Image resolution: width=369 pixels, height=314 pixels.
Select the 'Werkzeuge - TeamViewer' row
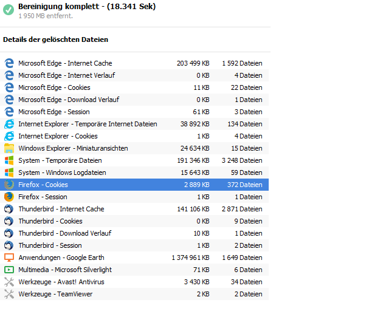[134, 294]
